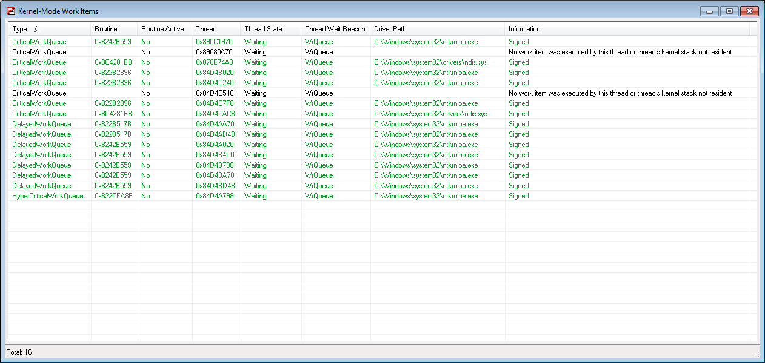Minimize the Kernel-Mode Work Items window
Viewport: 765px width, 363px height.
709,11
